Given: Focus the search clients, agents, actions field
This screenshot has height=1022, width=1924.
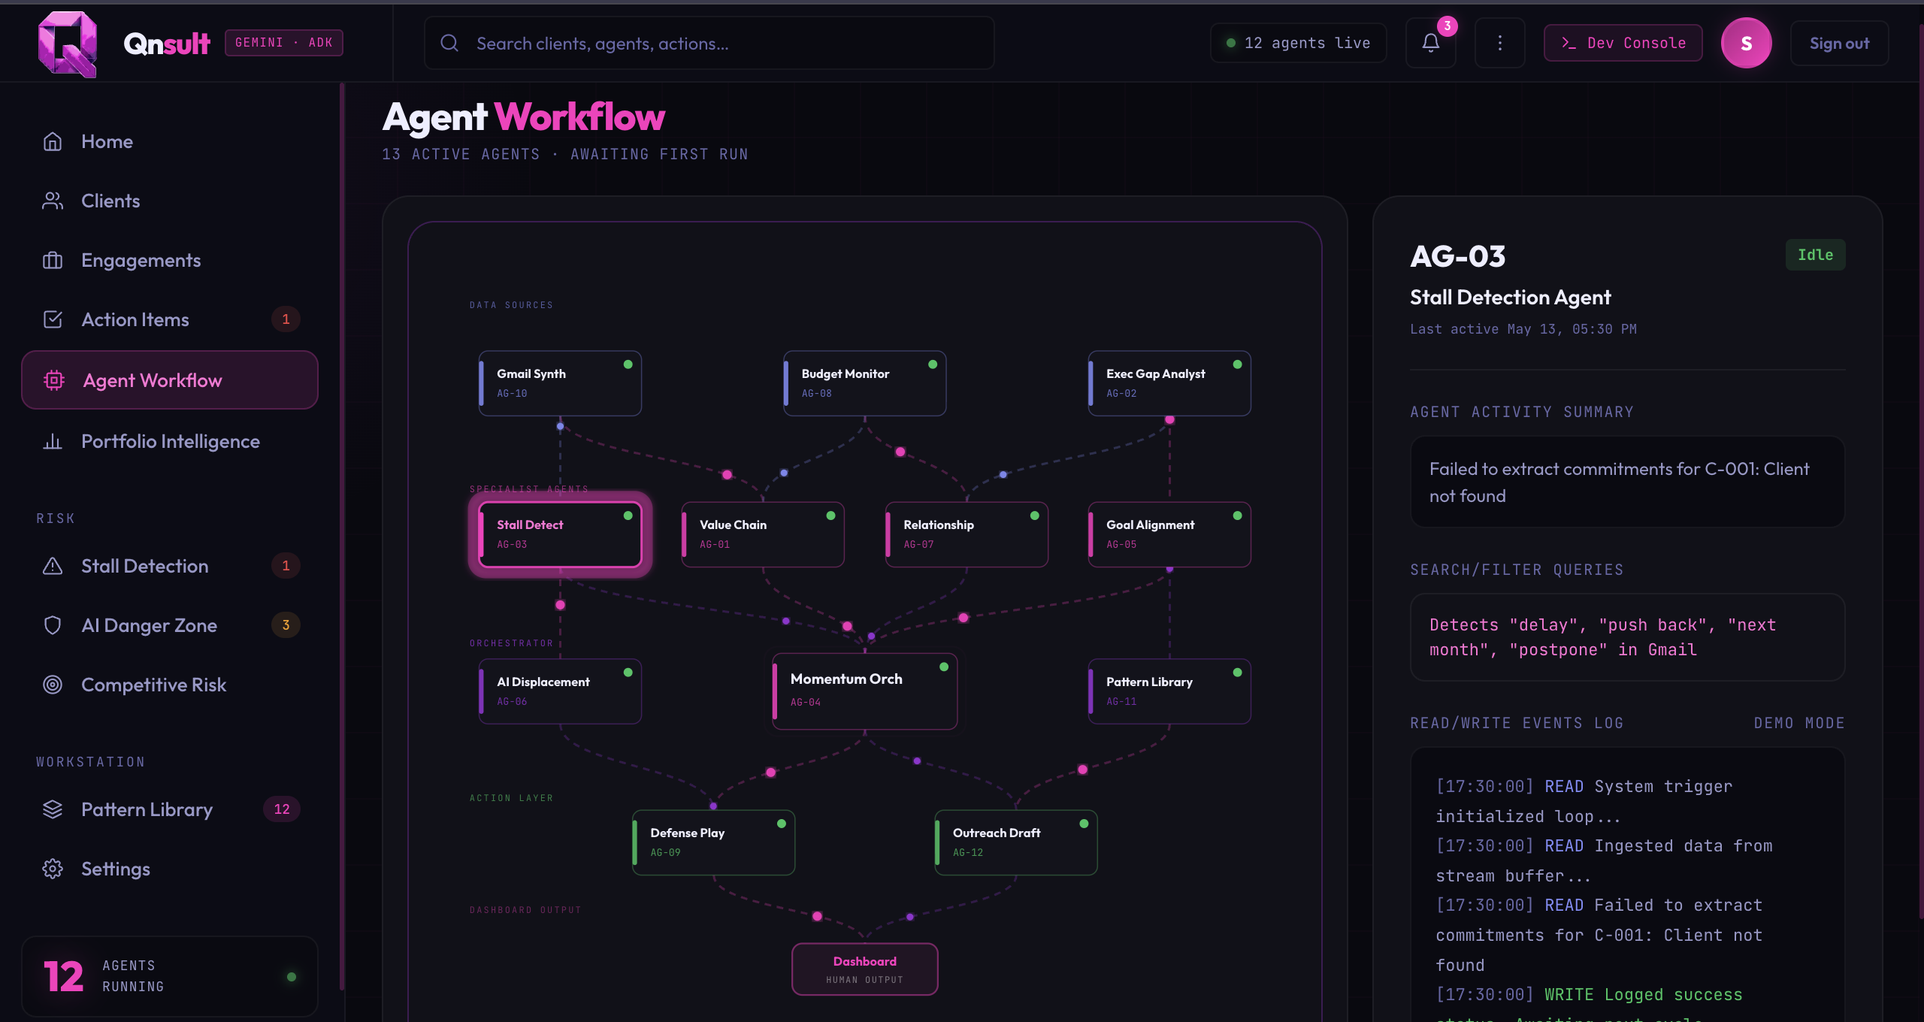Looking at the screenshot, I should [709, 43].
